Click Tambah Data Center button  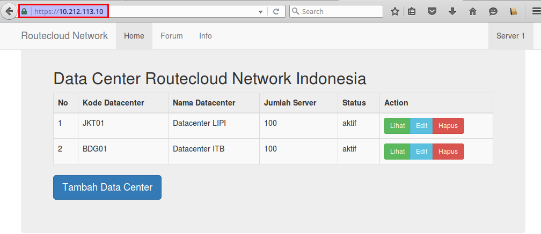(107, 187)
